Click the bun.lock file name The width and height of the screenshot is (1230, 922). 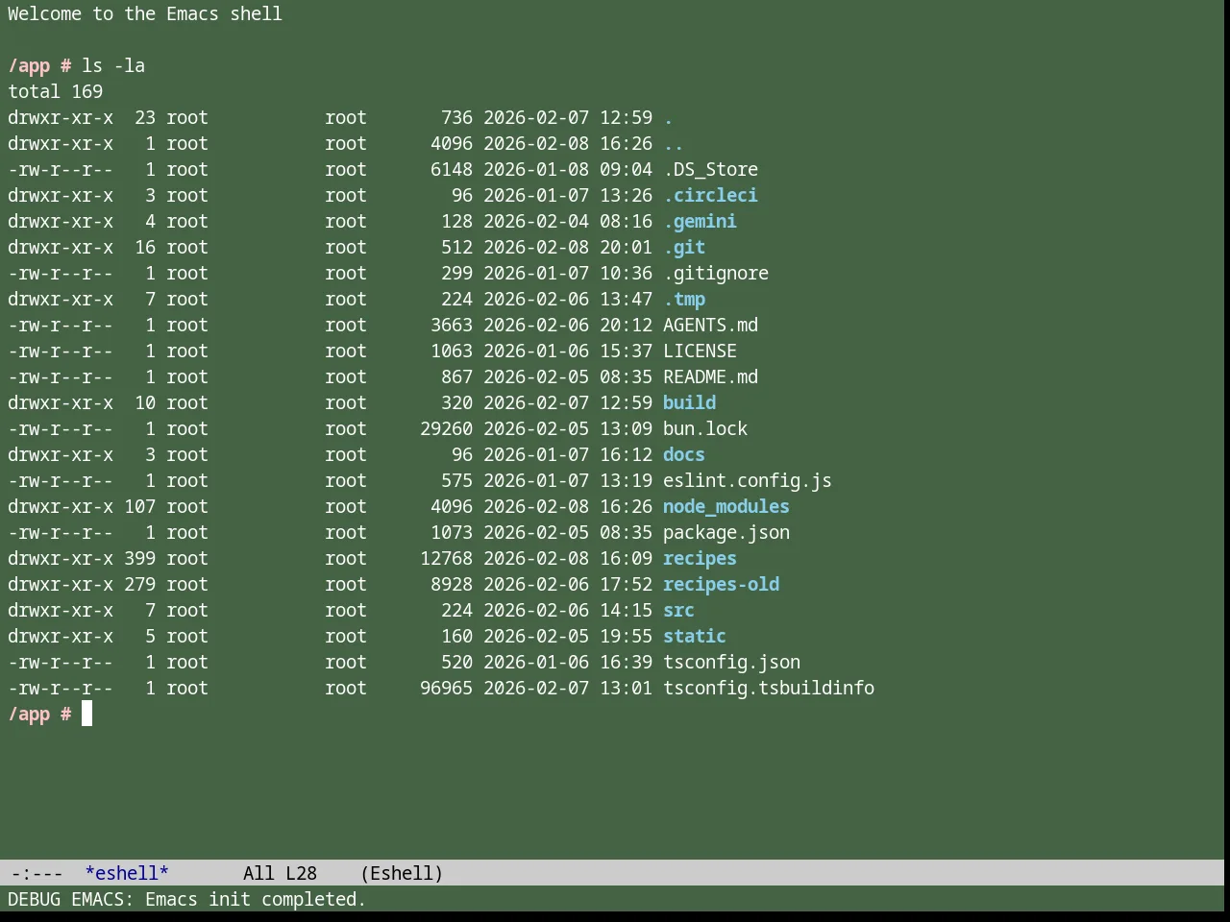(x=705, y=428)
